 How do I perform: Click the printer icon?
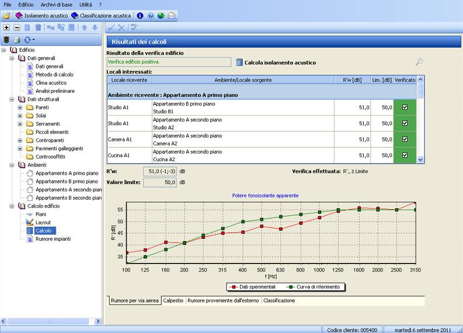[x=17, y=40]
